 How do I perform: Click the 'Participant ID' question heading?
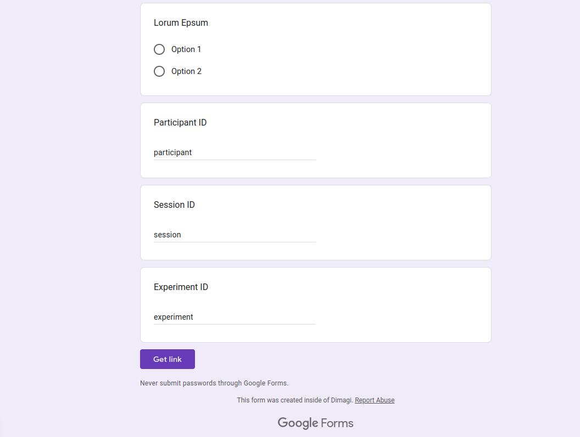180,123
